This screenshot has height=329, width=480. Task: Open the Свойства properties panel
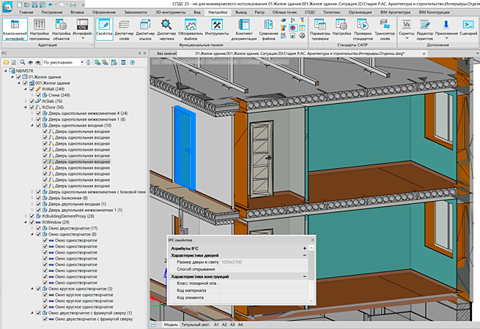(103, 29)
